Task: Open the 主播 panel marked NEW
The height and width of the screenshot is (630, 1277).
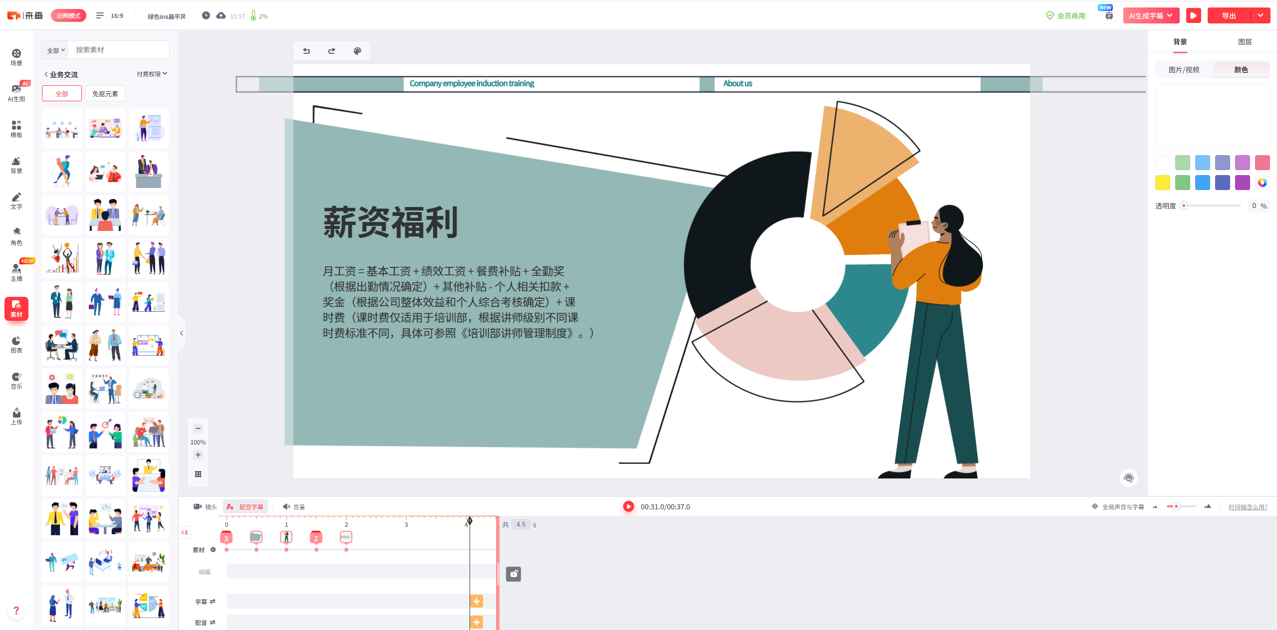Action: [x=16, y=272]
